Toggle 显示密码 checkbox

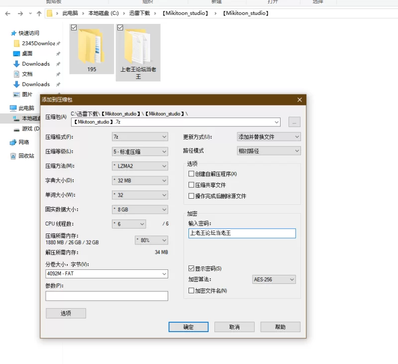(x=192, y=269)
